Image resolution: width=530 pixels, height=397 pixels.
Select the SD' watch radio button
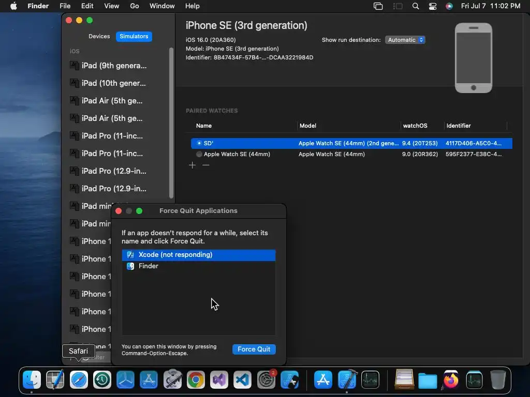point(199,143)
